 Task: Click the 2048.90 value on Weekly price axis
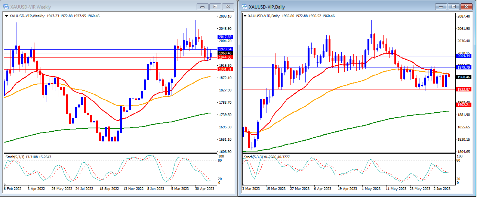pos(225,29)
